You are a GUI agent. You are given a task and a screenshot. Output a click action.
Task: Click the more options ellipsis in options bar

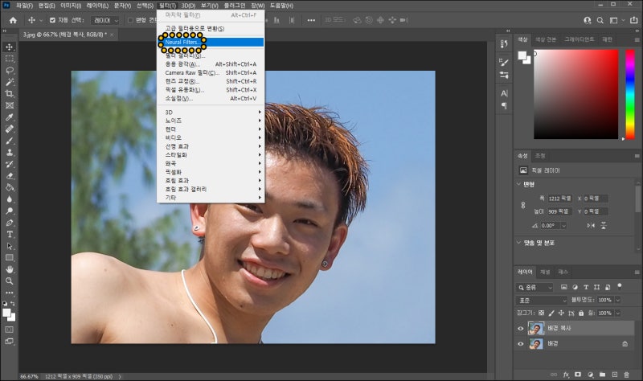tap(311, 20)
